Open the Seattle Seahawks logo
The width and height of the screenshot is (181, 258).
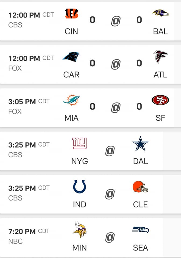140,230
